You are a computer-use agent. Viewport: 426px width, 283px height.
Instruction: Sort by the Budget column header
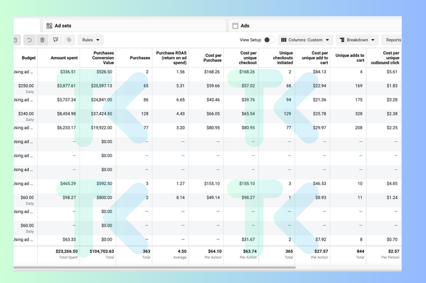tap(29, 58)
